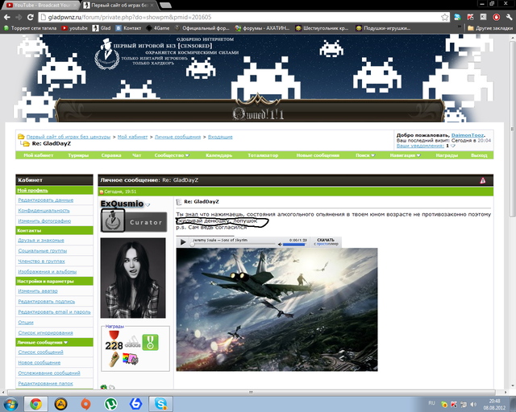Click the 228 medal award
Image resolution: width=516 pixels, height=412 pixels.
tap(114, 340)
